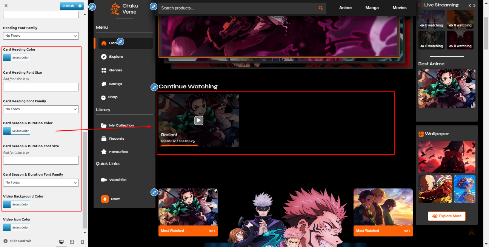This screenshot has width=489, height=247.
Task: Click the Watchlist camera icon
Action: (x=104, y=180)
